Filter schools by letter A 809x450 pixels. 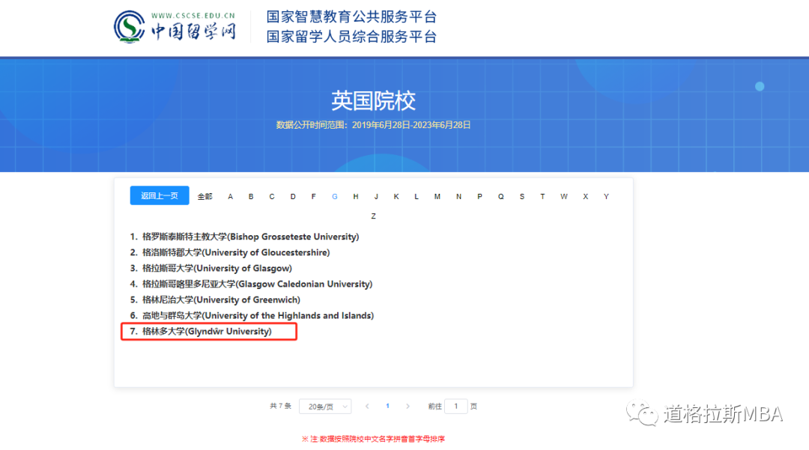pos(231,196)
